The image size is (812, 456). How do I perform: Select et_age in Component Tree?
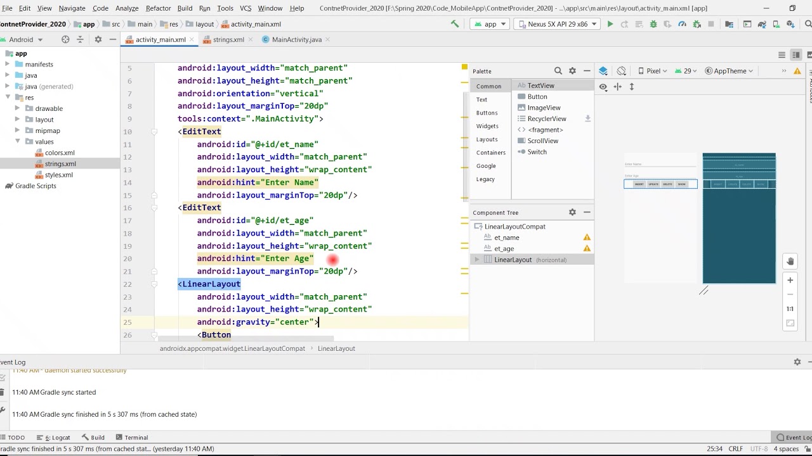click(504, 249)
